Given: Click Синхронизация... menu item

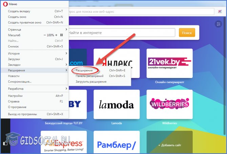Looking at the screenshot, I should tap(35, 82).
